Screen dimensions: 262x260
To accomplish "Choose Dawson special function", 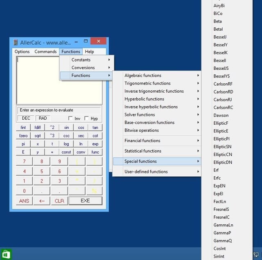I will pyautogui.click(x=227, y=115).
